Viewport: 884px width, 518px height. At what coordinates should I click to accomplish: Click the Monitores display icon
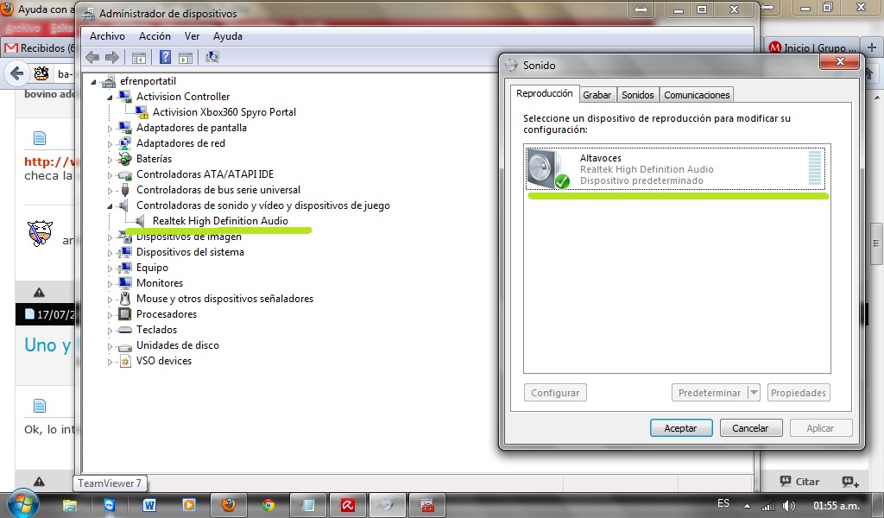pyautogui.click(x=124, y=283)
